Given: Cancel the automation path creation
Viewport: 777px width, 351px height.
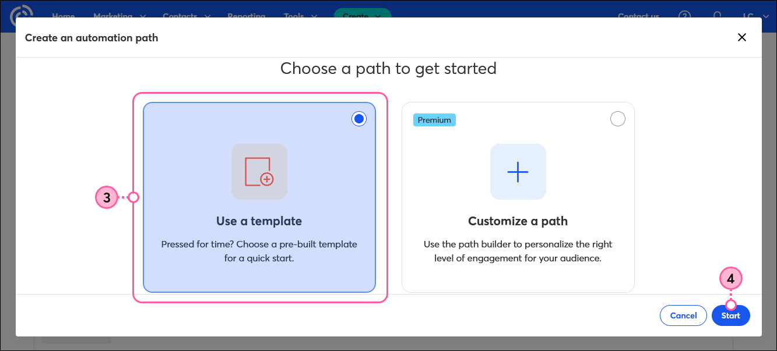Looking at the screenshot, I should tap(683, 315).
